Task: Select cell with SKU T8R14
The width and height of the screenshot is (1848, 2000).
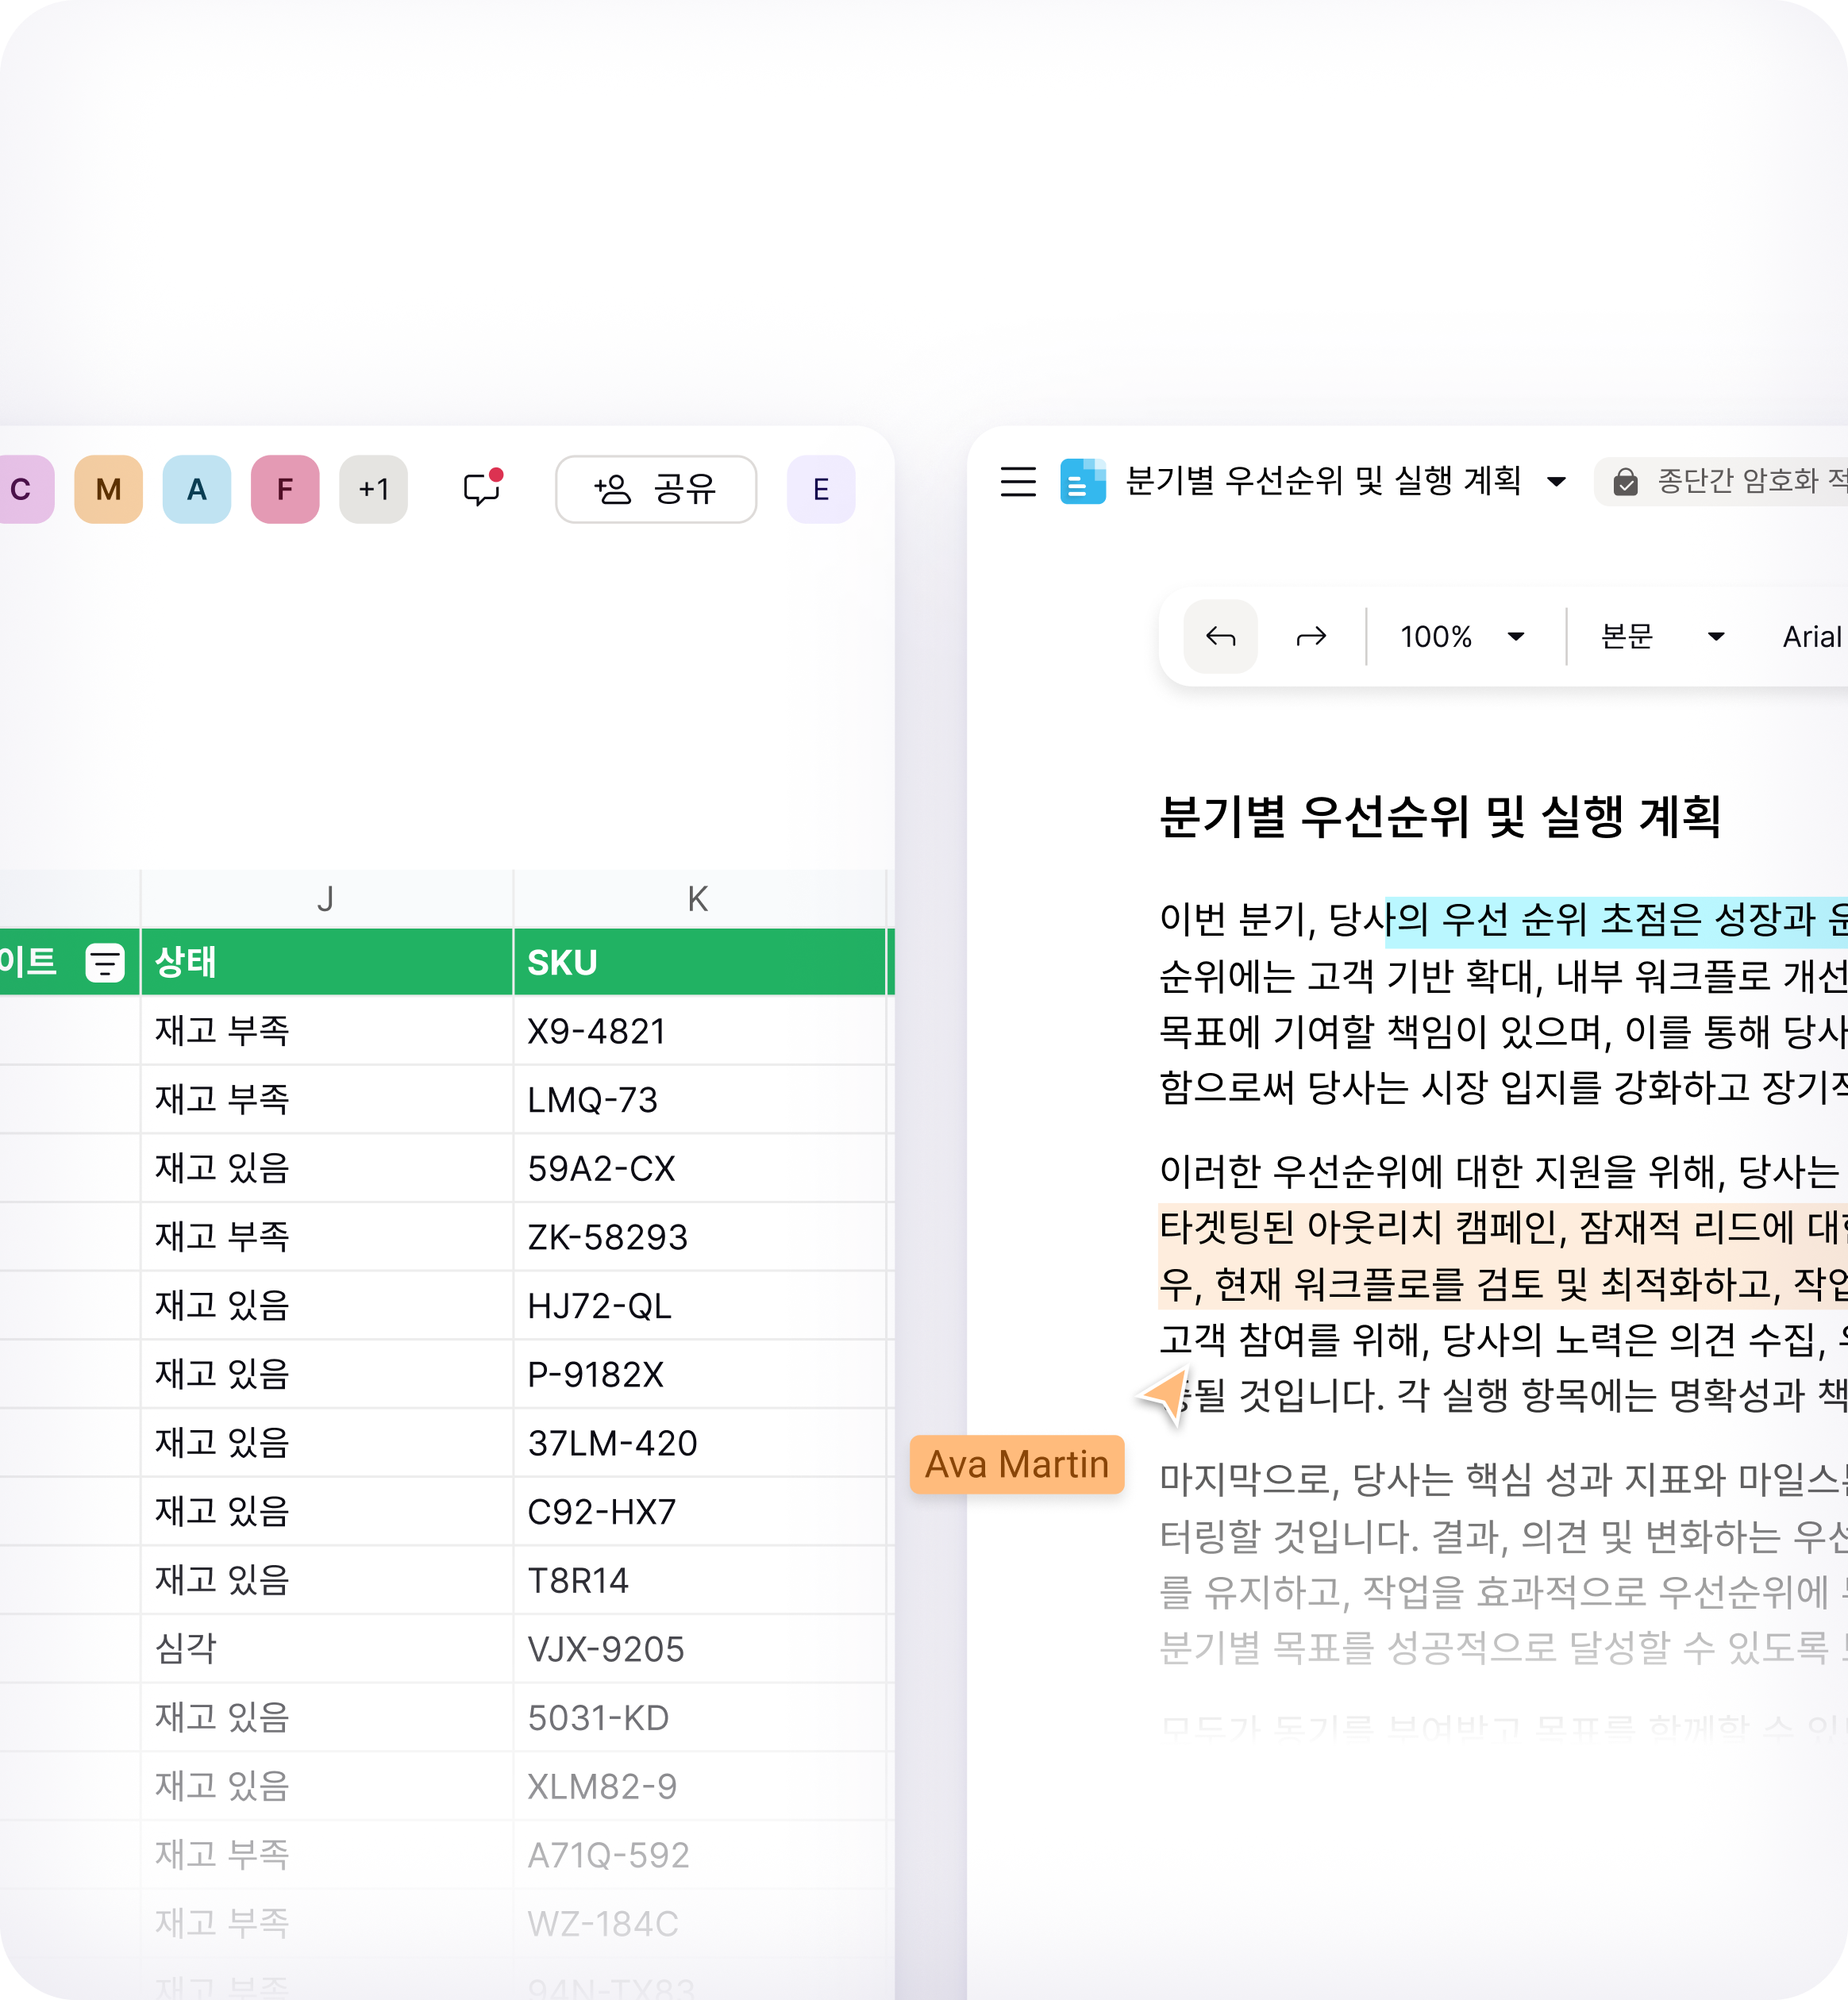Action: pos(699,1580)
